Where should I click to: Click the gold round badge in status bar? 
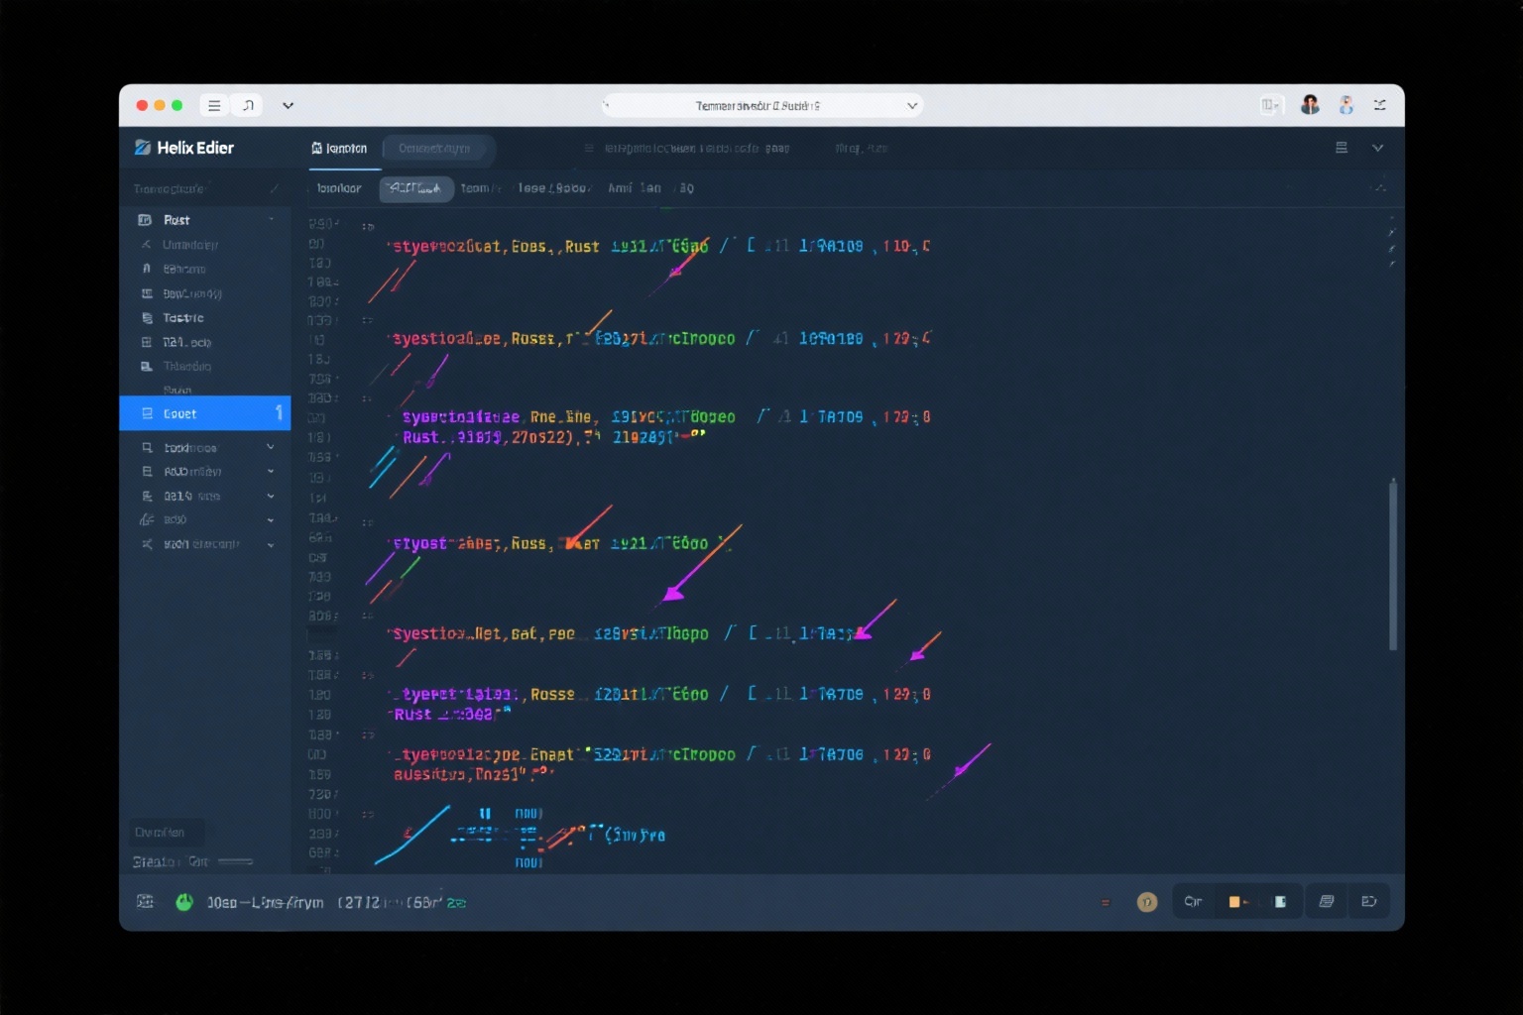coord(1146,902)
